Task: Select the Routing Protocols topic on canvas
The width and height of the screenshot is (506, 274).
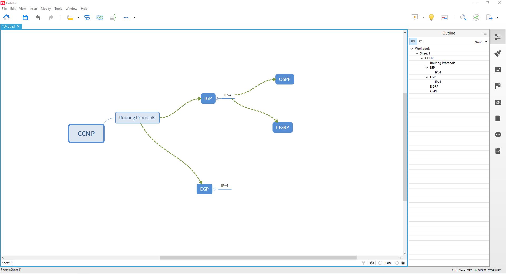Action: (x=137, y=118)
